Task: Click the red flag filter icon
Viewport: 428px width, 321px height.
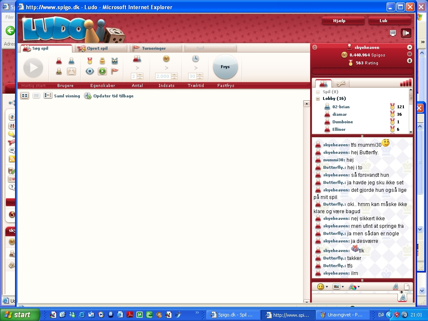Action: coord(115,71)
